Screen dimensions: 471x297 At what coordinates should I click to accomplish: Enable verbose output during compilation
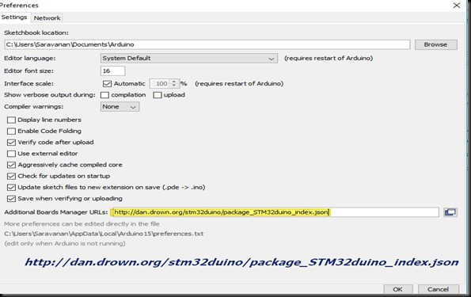[x=104, y=95]
